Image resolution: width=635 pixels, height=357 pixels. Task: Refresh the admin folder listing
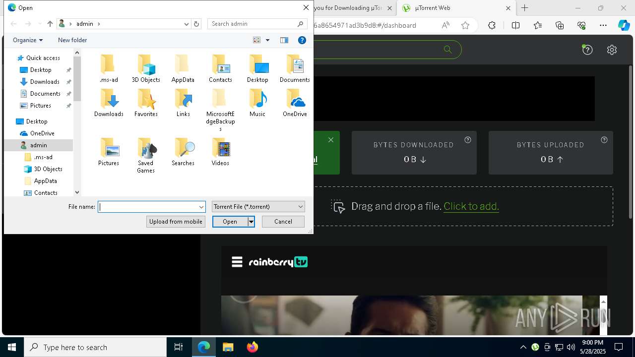(x=196, y=24)
